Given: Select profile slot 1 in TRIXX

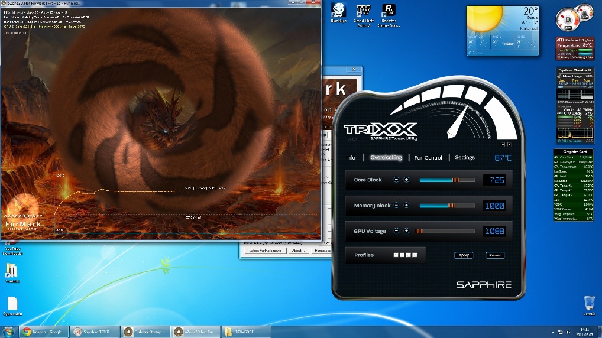Looking at the screenshot, I should point(396,255).
